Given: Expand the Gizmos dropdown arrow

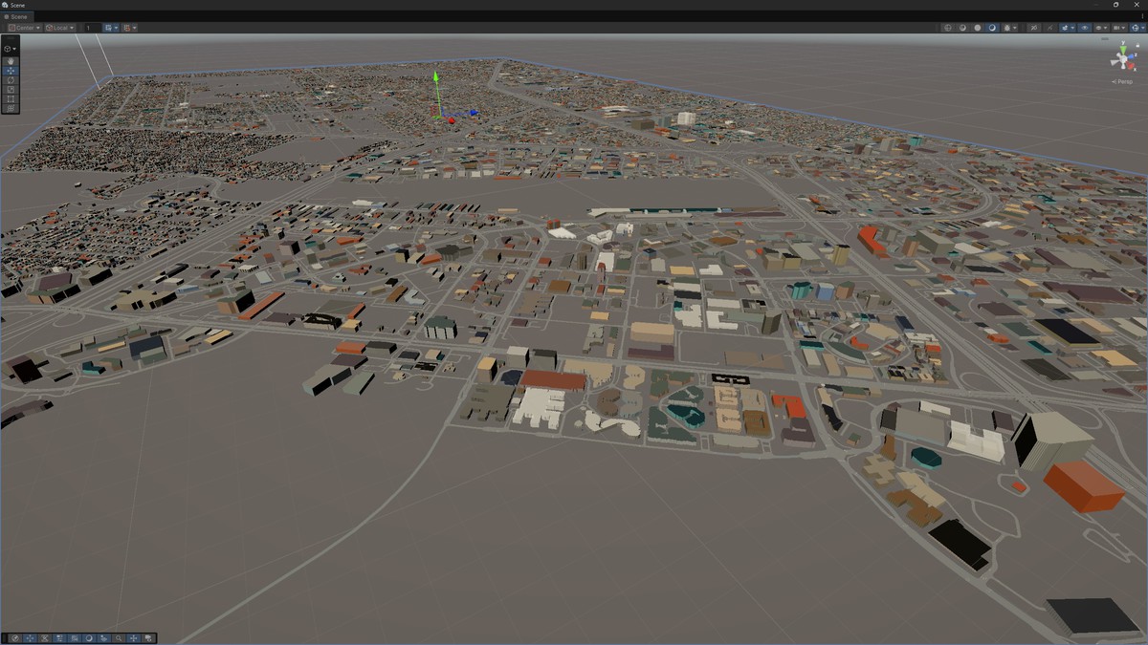Looking at the screenshot, I should (x=1142, y=28).
